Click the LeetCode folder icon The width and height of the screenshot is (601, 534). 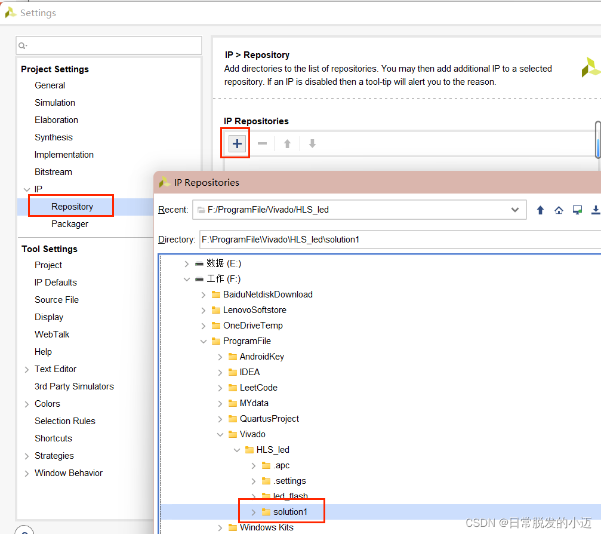(x=232, y=388)
